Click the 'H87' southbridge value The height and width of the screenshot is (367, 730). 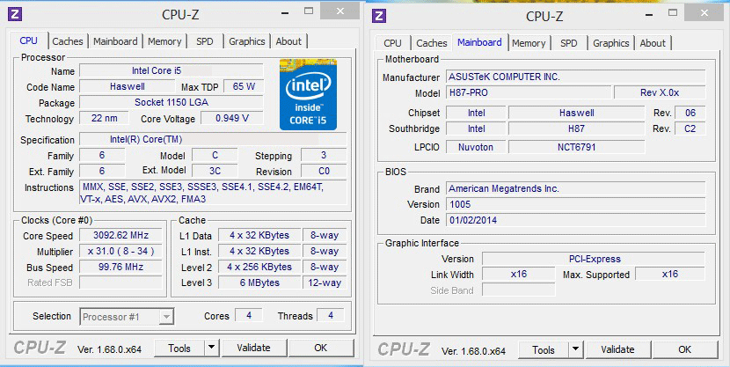tap(576, 128)
